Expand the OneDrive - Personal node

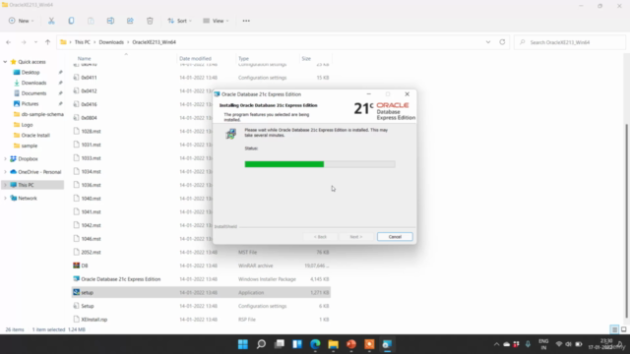click(x=5, y=172)
